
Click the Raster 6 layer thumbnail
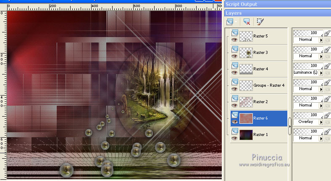click(246, 118)
